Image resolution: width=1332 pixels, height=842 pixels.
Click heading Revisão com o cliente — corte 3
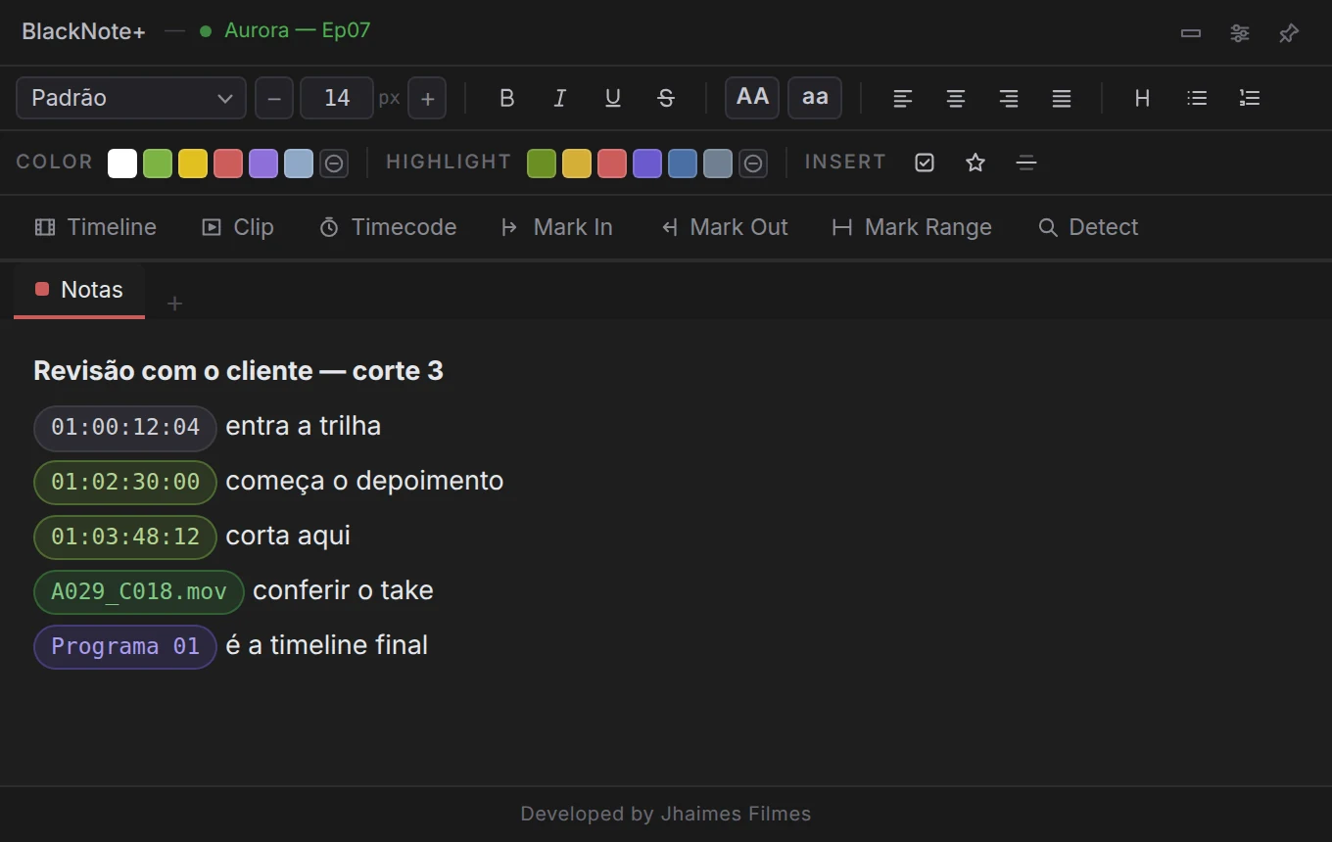click(238, 371)
